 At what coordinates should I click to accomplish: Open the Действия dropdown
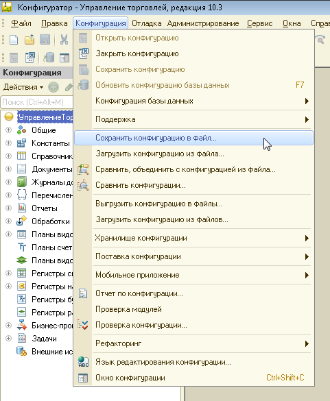[23, 87]
